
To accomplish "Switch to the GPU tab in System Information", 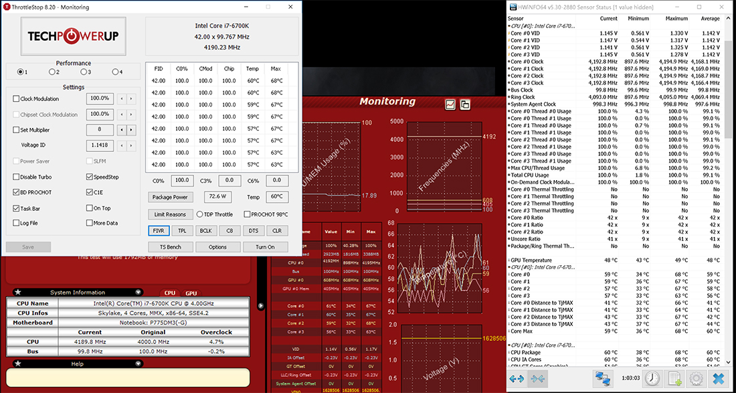I will (x=191, y=293).
